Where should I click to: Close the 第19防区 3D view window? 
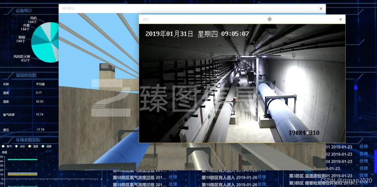pyautogui.click(x=321, y=9)
